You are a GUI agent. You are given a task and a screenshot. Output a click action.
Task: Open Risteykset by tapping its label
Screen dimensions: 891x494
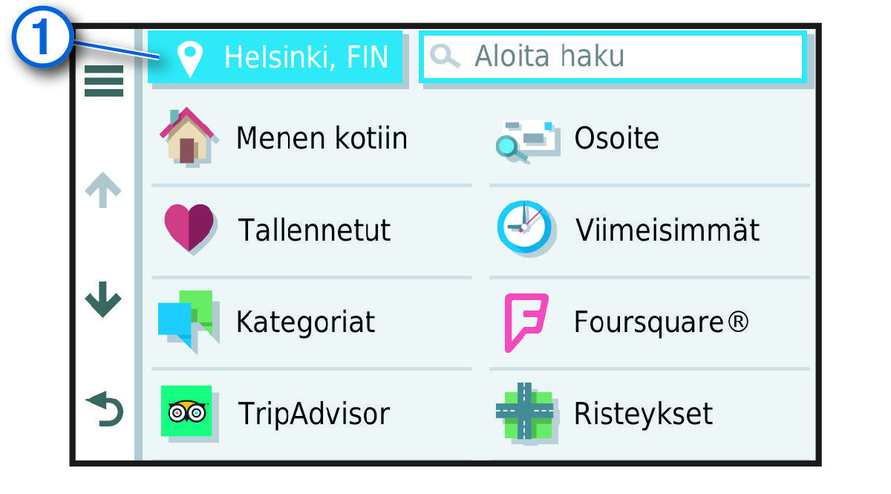pyautogui.click(x=644, y=414)
